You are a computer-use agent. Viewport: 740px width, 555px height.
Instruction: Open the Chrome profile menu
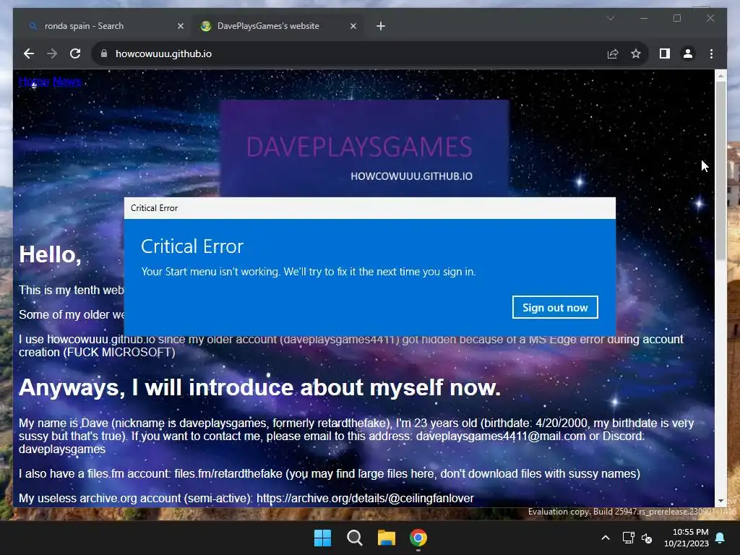(688, 53)
